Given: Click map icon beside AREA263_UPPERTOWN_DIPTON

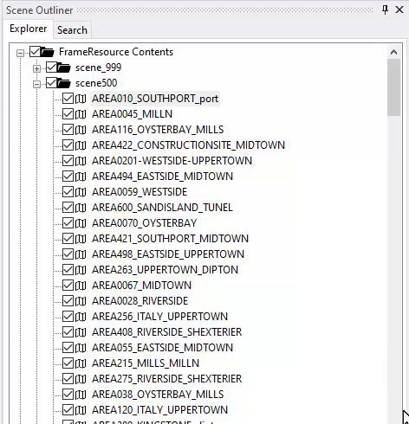Looking at the screenshot, I should point(81,270).
